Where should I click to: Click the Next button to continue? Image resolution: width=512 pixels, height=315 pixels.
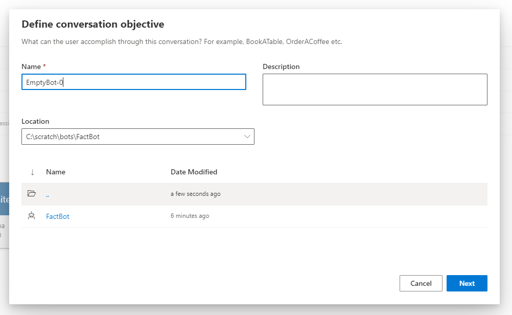click(x=467, y=283)
